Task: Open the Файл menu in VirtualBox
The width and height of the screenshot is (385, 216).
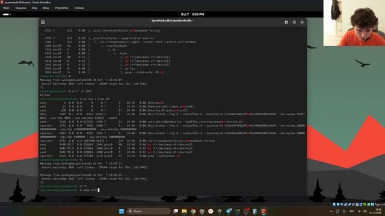Action: pyautogui.click(x=6, y=8)
